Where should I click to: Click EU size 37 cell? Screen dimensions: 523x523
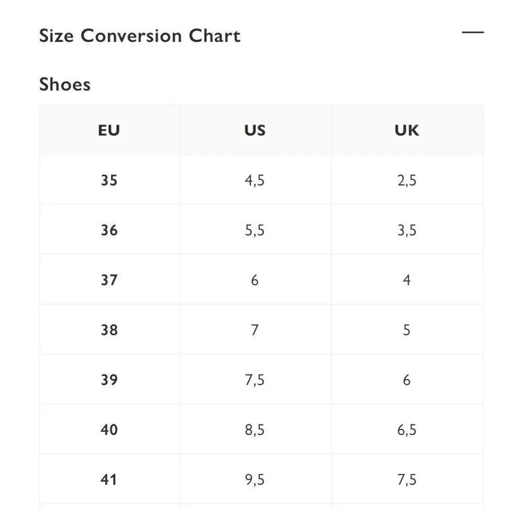(x=109, y=280)
